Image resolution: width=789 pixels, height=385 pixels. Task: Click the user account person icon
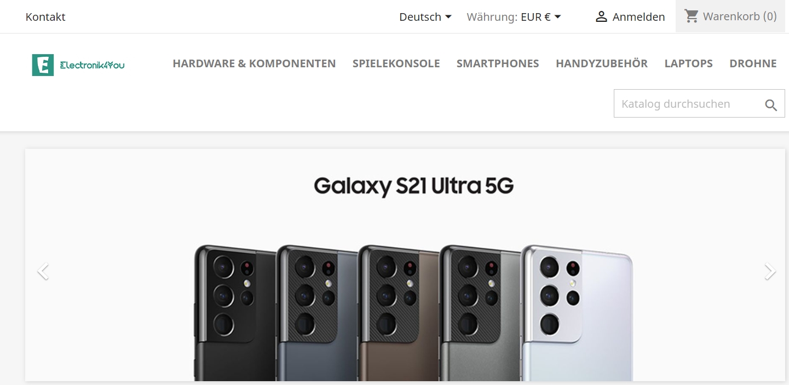pos(601,17)
